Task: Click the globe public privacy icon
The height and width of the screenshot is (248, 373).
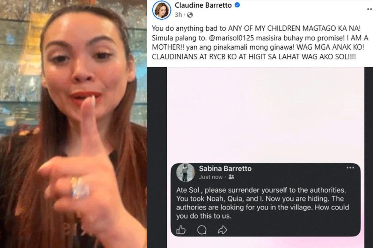Action: coord(190,15)
